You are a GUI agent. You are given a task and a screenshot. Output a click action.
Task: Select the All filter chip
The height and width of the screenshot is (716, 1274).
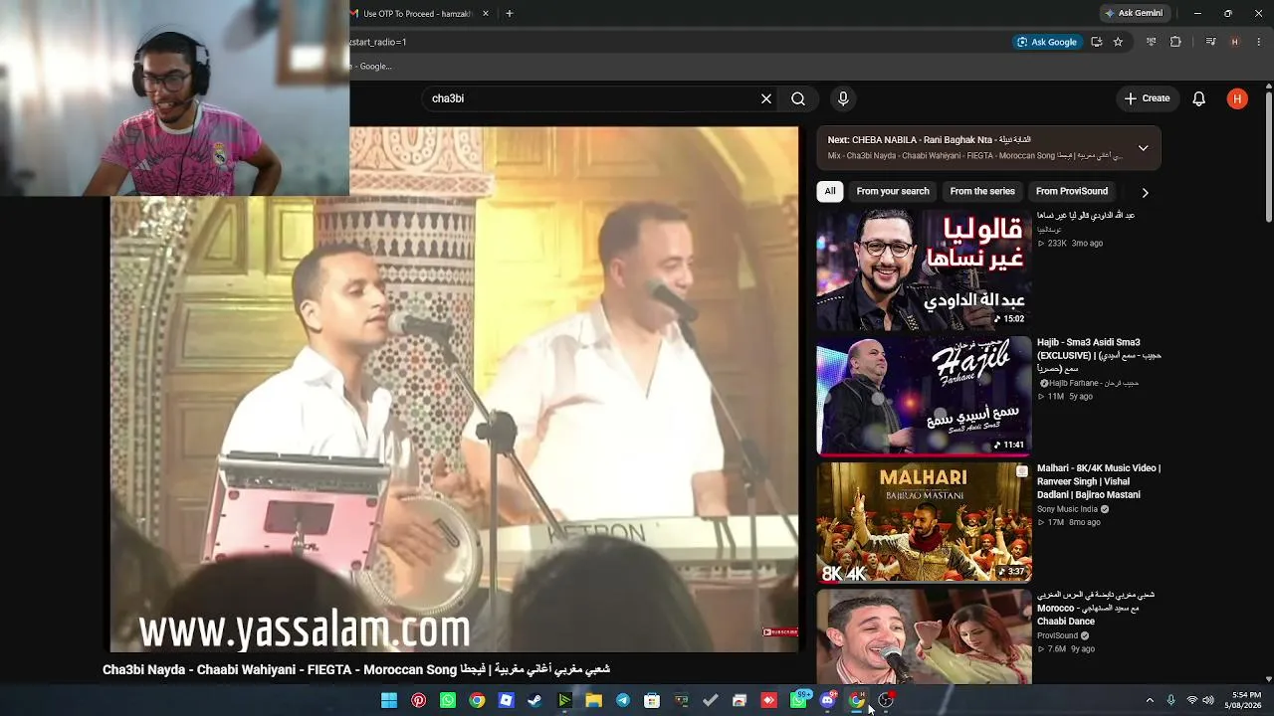(830, 191)
